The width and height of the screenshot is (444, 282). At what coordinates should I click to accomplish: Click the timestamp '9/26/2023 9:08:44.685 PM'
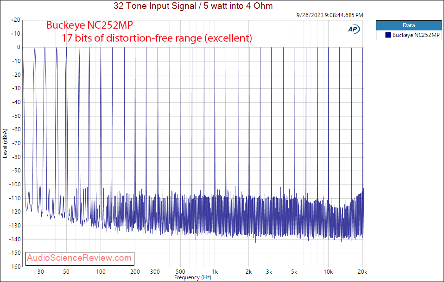[x=330, y=15]
